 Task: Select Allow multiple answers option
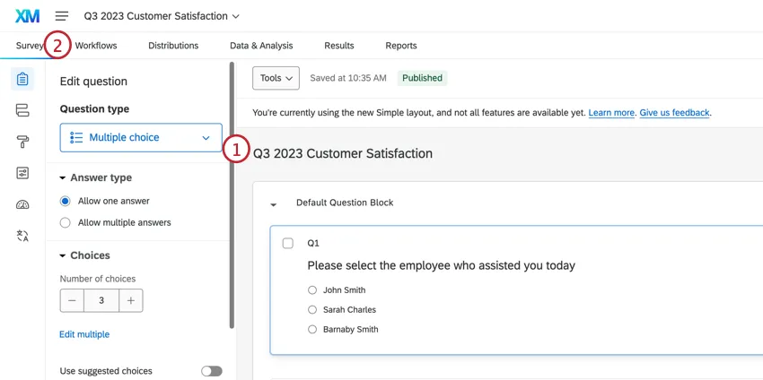tap(65, 222)
